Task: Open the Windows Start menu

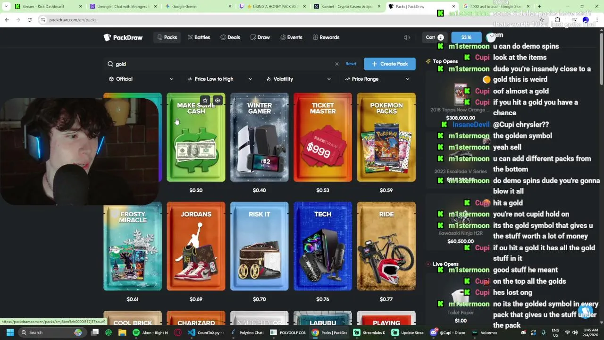Action: point(10,332)
